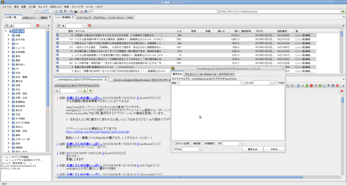Open the ファイル menu
This screenshot has width=347, height=186.
(7, 7)
